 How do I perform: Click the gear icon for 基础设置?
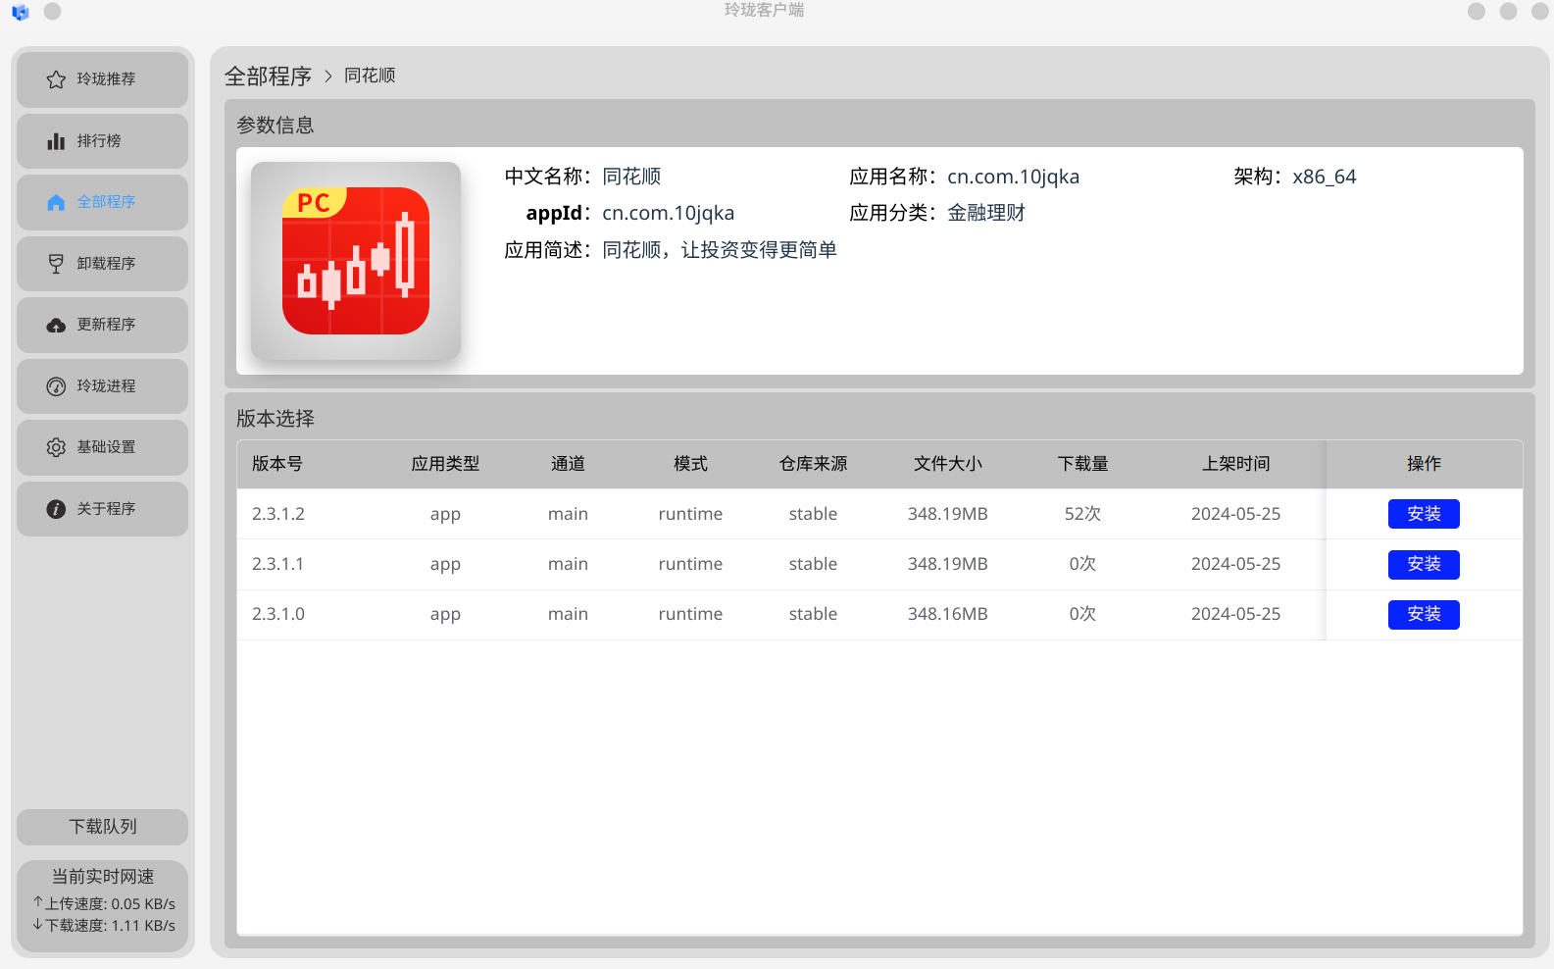[x=56, y=447]
